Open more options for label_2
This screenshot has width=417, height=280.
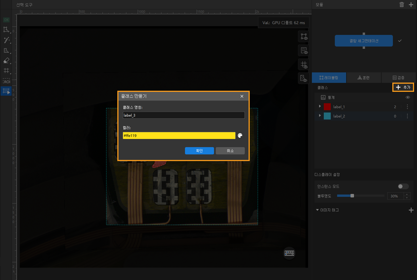[407, 116]
